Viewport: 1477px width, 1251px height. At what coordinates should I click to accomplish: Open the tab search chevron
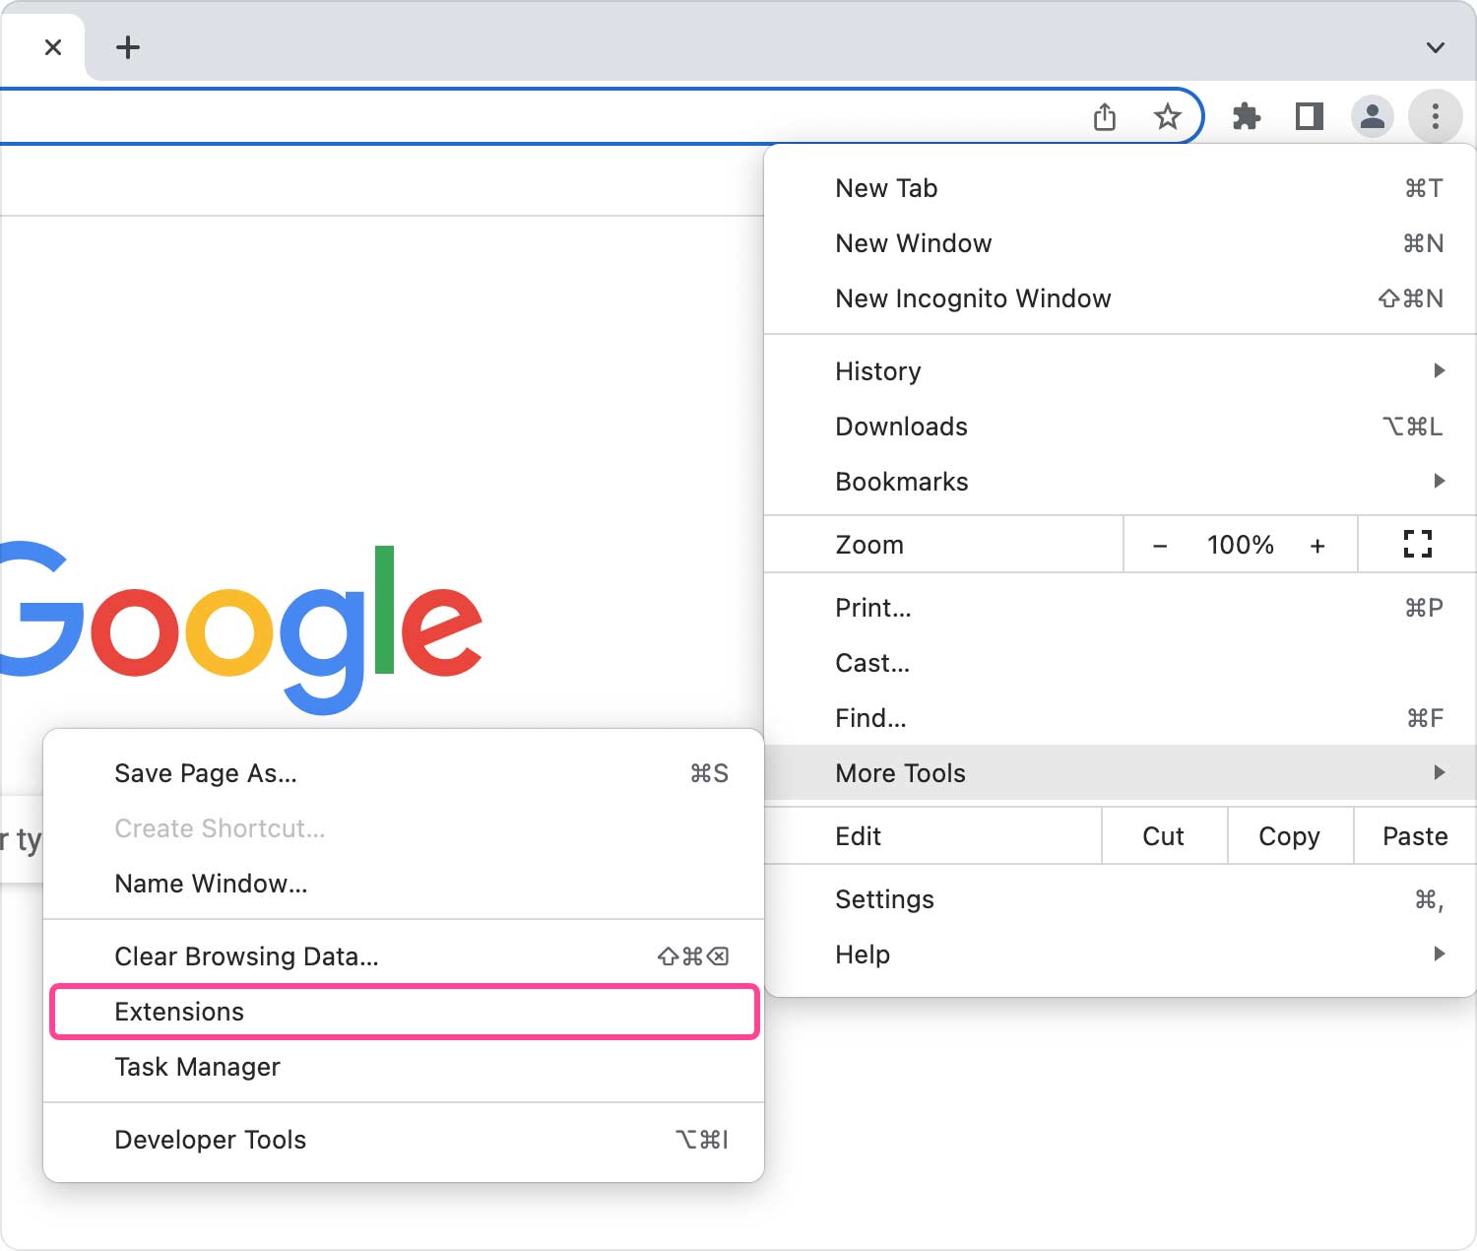pyautogui.click(x=1436, y=47)
